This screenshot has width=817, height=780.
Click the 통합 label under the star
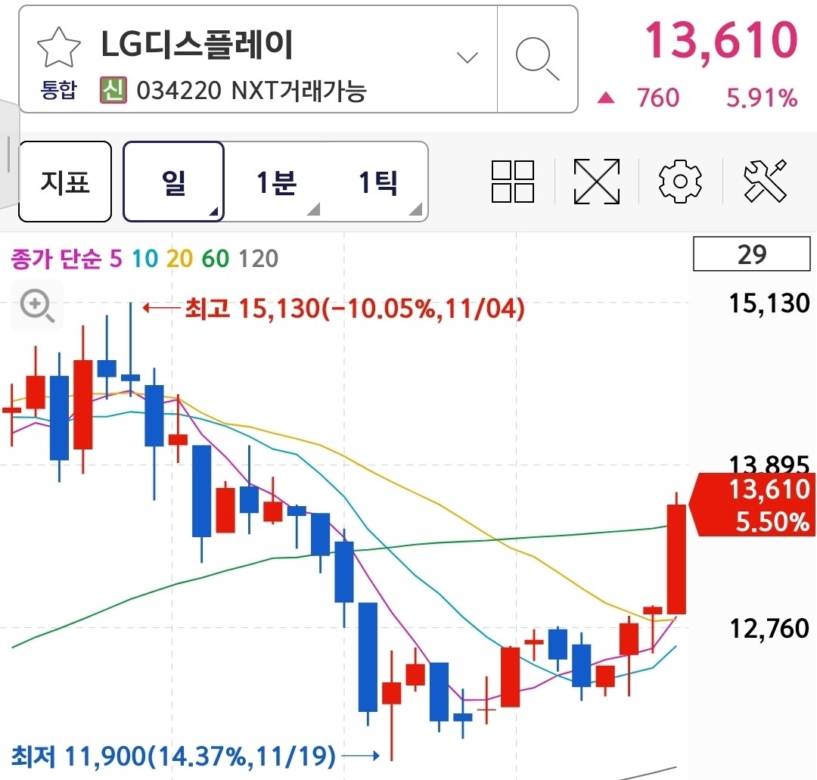point(58,89)
